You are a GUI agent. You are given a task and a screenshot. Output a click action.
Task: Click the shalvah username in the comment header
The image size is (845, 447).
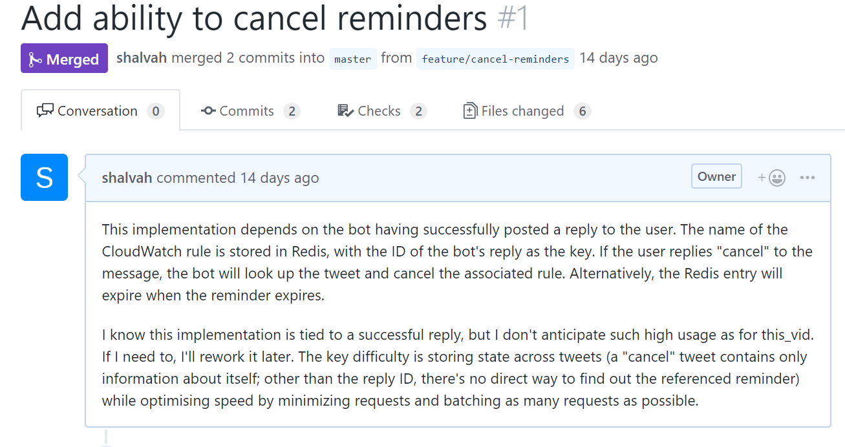click(127, 178)
